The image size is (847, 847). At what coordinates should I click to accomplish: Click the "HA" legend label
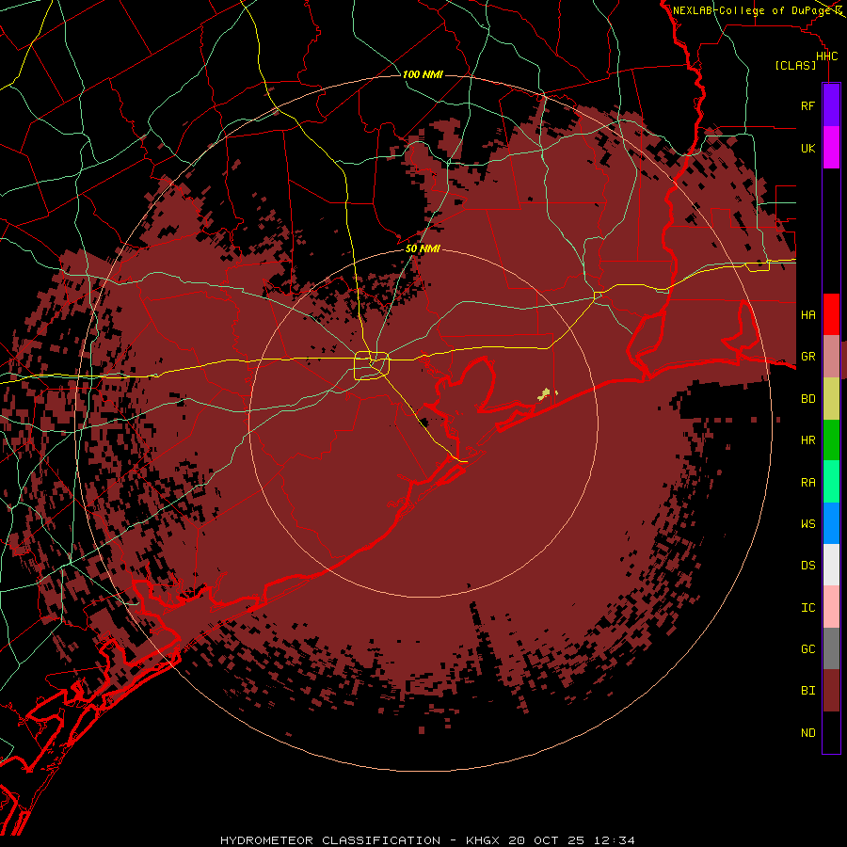[x=807, y=314]
